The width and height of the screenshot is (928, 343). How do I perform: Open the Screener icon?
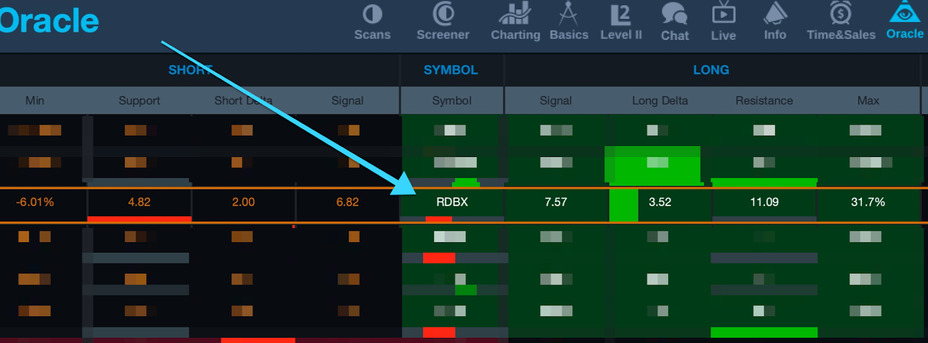443,14
